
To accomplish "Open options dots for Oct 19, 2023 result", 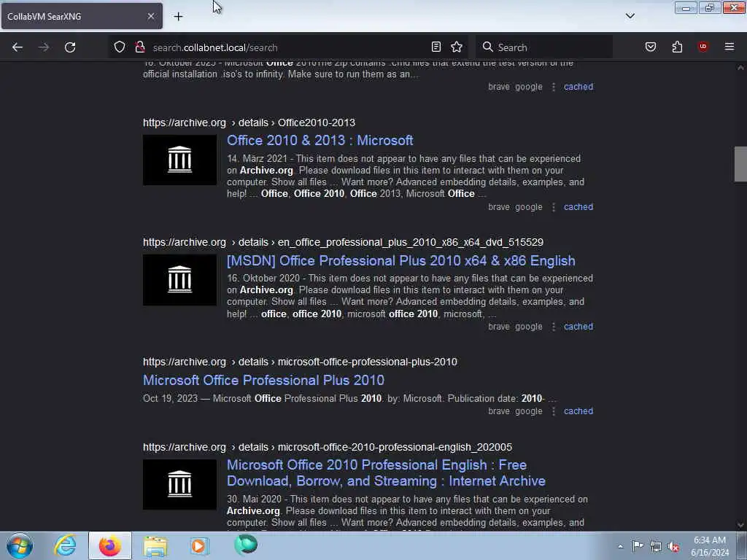I will [x=554, y=411].
